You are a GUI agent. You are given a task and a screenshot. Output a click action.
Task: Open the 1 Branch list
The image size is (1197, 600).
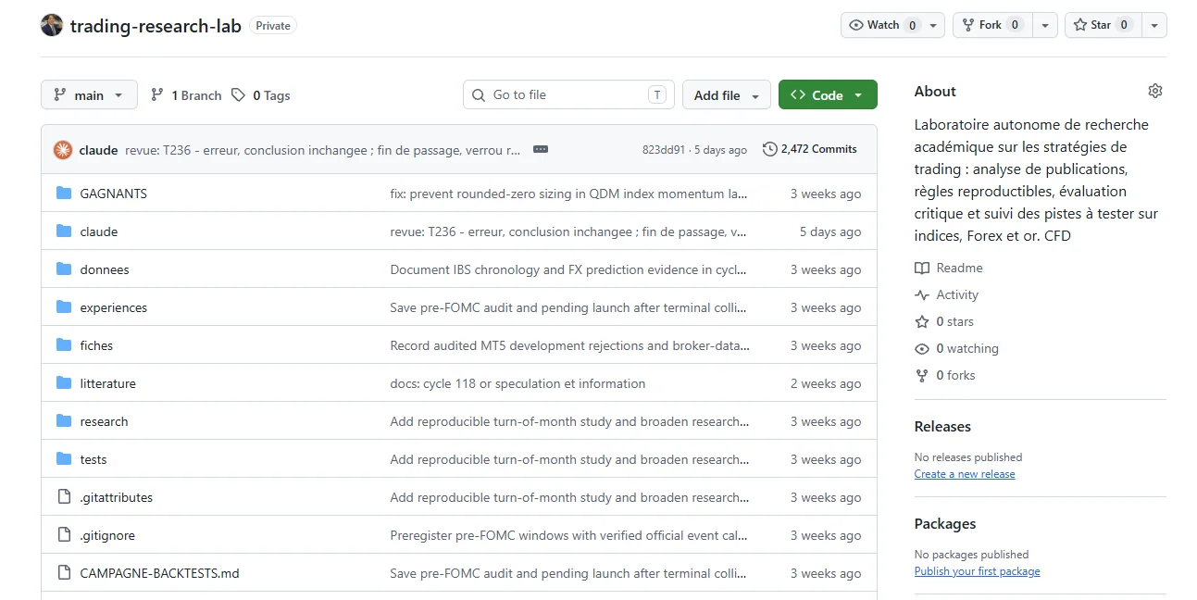(186, 95)
